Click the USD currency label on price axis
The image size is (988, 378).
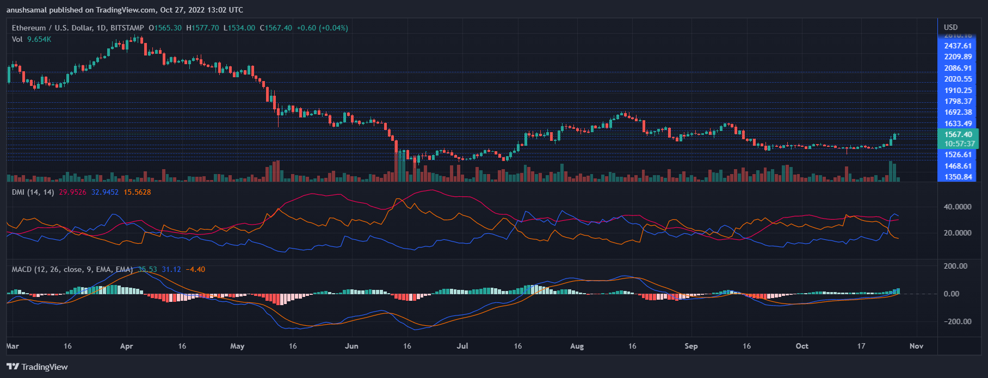coord(950,27)
